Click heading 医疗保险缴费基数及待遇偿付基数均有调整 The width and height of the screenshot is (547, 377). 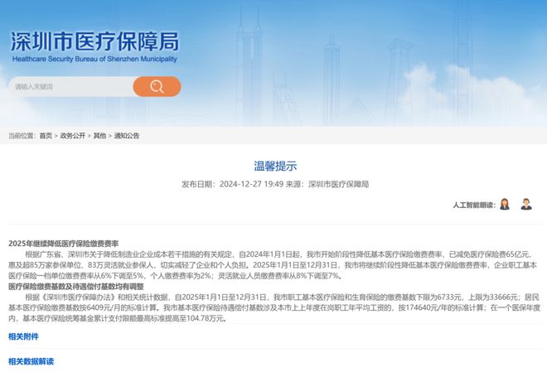75,286
